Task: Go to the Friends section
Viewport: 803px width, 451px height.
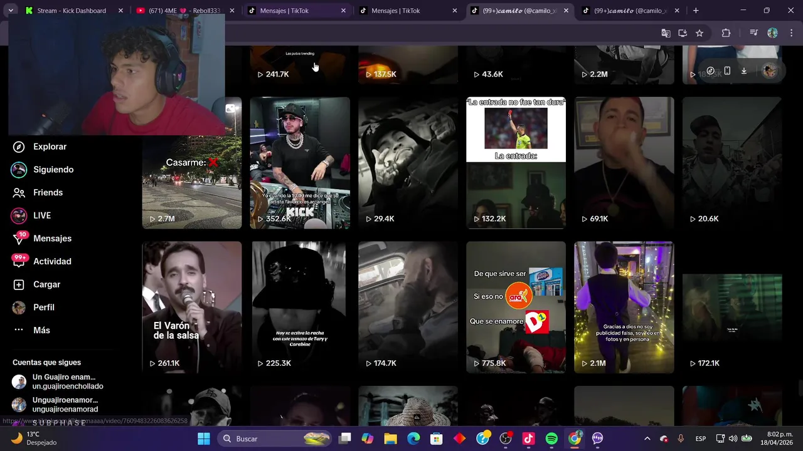Action: 39,192
